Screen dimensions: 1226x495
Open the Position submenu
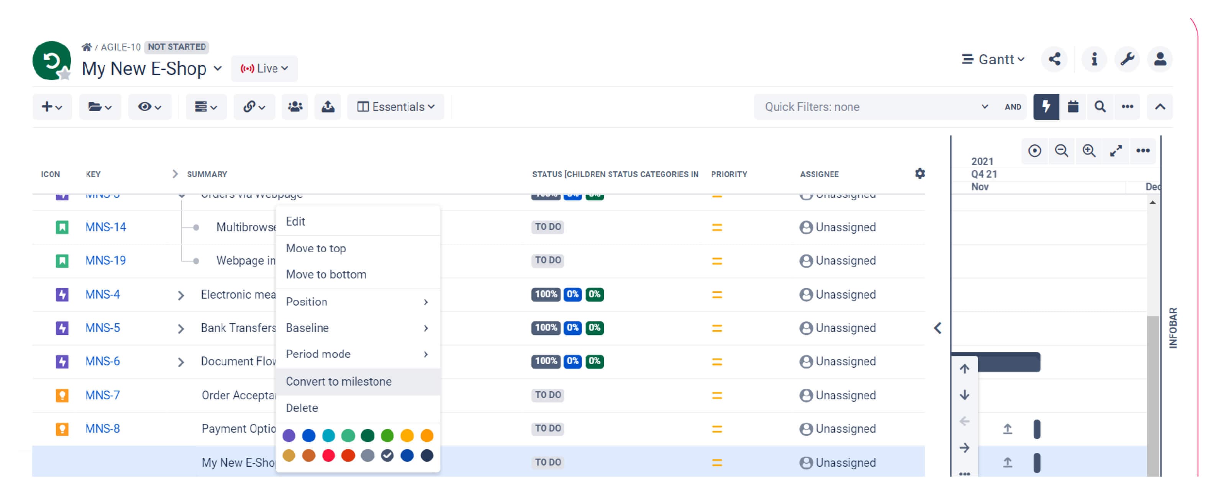click(358, 302)
